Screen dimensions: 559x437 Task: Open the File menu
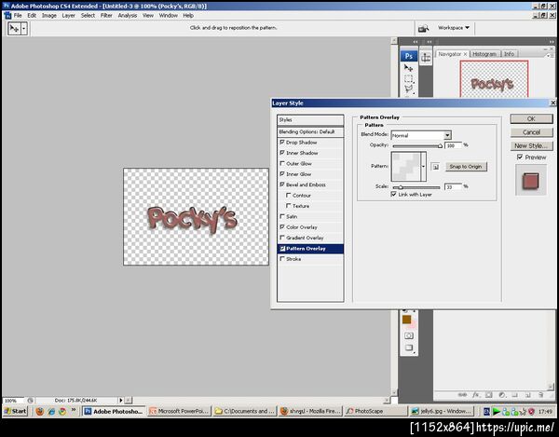click(18, 15)
